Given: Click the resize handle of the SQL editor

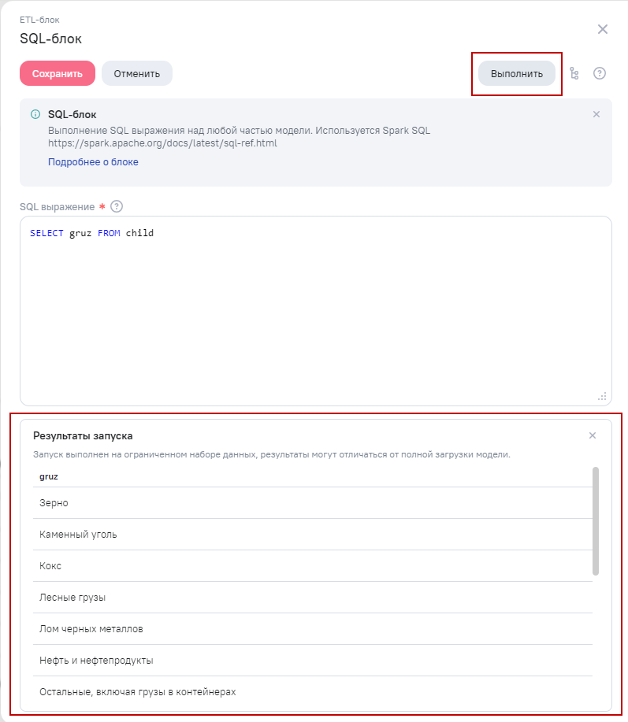Looking at the screenshot, I should pos(602,396).
